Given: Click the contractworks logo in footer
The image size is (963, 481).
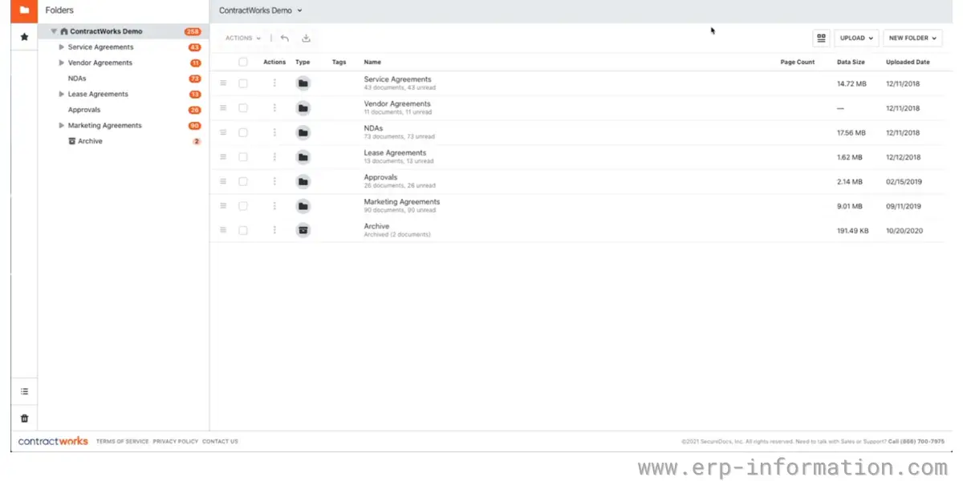Looking at the screenshot, I should (53, 441).
